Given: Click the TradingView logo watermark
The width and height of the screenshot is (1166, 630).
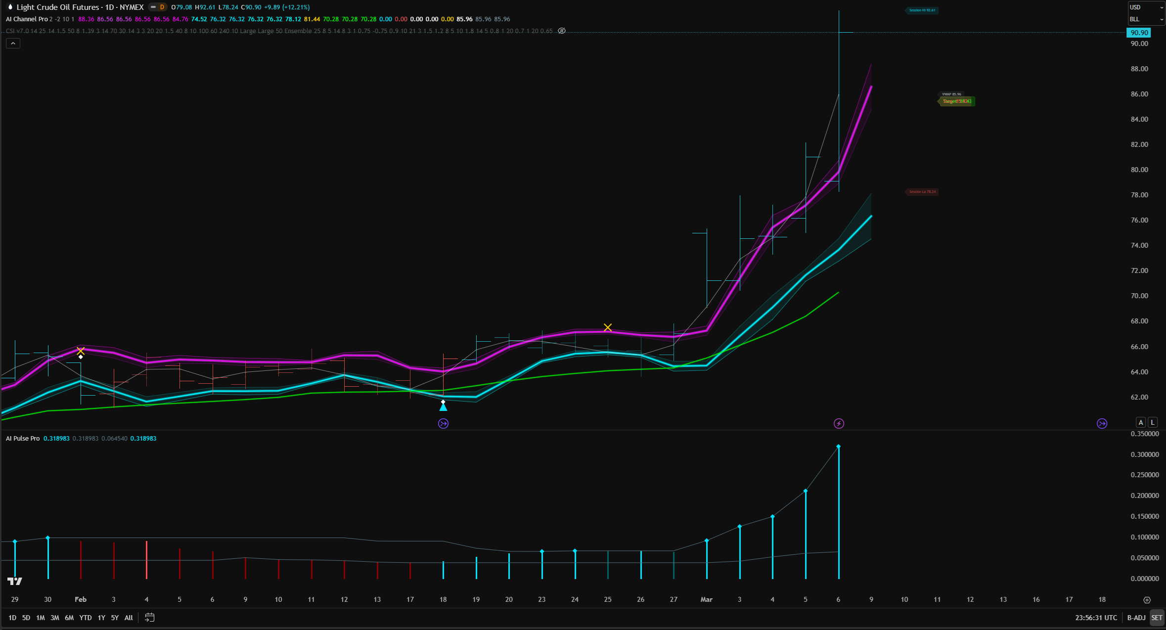Looking at the screenshot, I should [14, 581].
